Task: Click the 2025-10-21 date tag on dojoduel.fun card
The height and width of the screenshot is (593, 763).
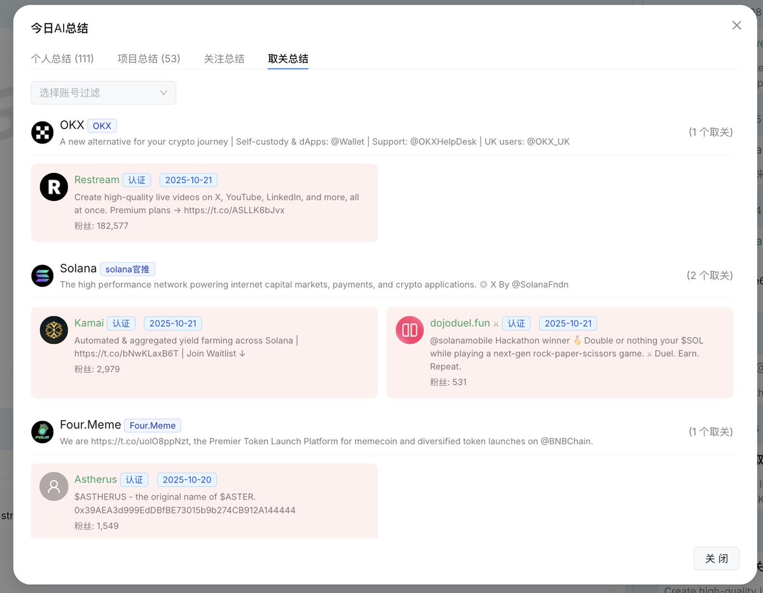Action: [x=568, y=323]
